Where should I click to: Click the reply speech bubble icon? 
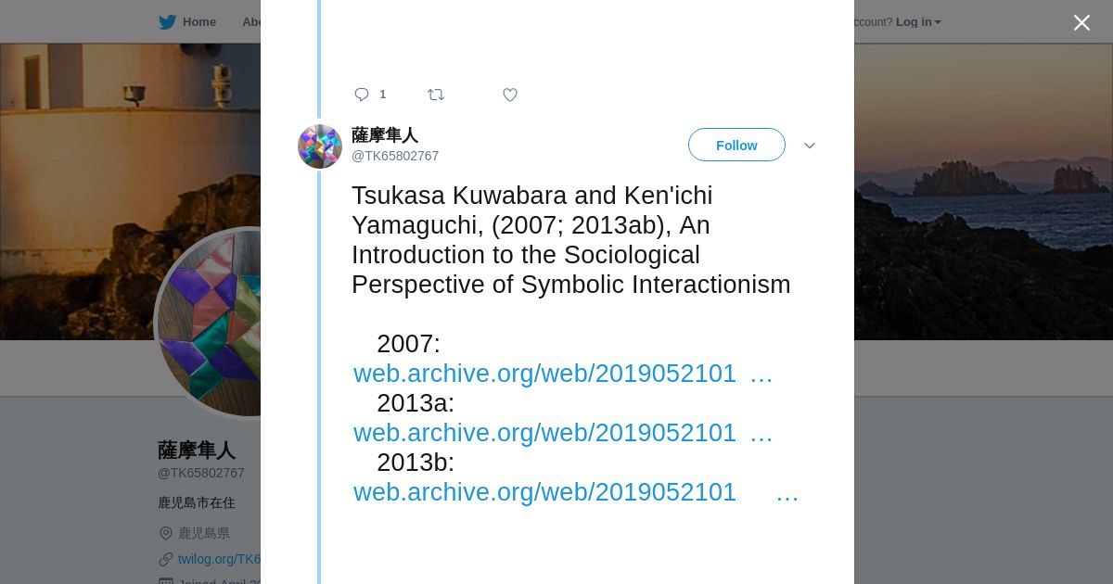pos(362,95)
